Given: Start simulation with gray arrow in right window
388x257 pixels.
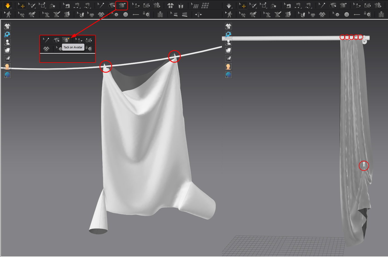Looking at the screenshot, I should [x=229, y=5].
